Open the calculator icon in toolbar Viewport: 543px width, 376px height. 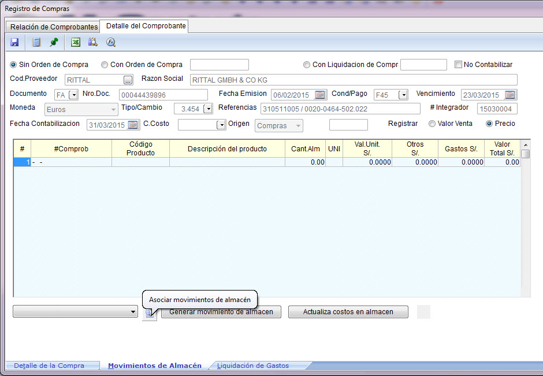36,42
